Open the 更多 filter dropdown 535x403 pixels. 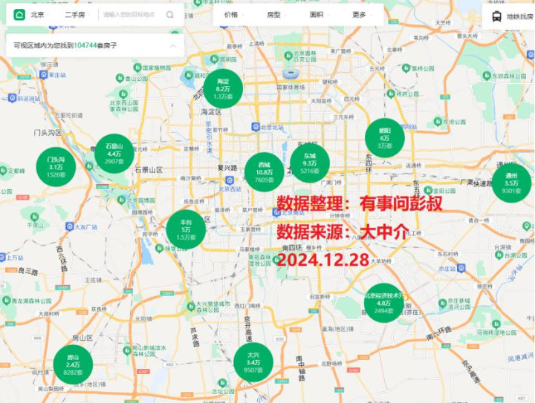click(x=362, y=15)
